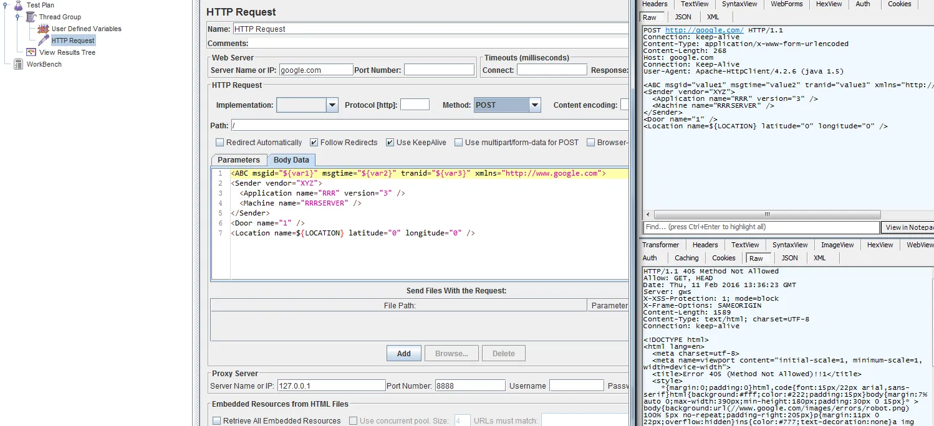Click the Server Name or IP field

tap(316, 70)
